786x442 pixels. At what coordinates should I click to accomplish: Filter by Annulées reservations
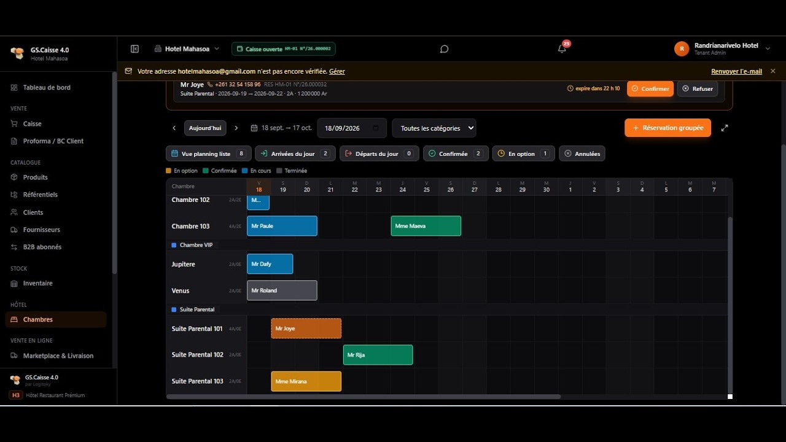(x=582, y=153)
